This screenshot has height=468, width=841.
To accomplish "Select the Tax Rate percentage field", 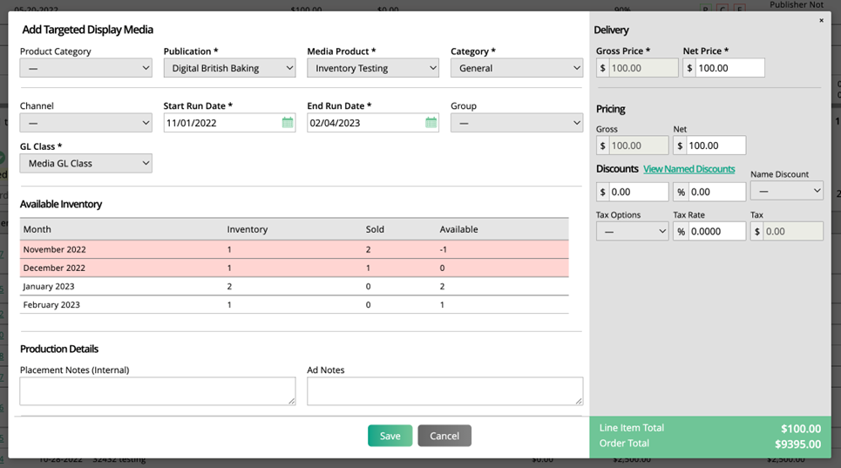I will point(716,231).
